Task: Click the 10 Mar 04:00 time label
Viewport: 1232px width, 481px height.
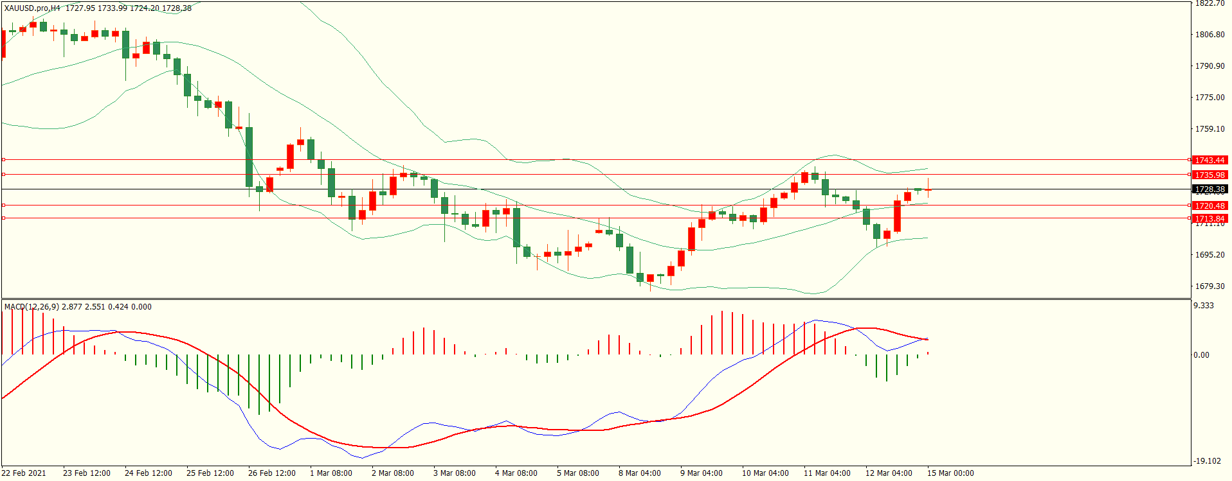Action: (x=765, y=473)
